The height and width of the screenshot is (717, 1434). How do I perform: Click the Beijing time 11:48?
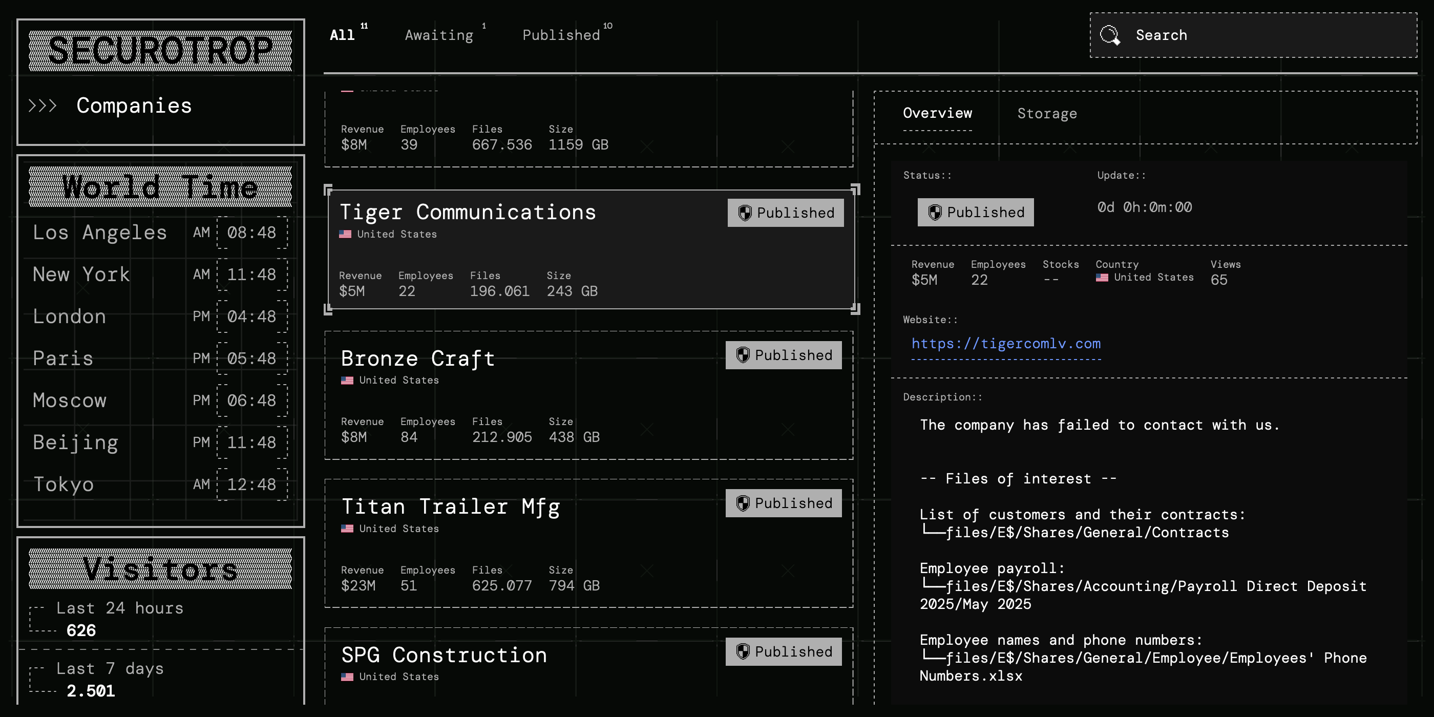[x=251, y=442]
